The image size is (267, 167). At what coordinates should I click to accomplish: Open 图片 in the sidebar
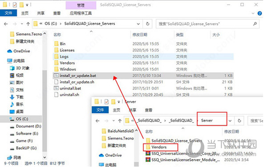tap(17, 82)
